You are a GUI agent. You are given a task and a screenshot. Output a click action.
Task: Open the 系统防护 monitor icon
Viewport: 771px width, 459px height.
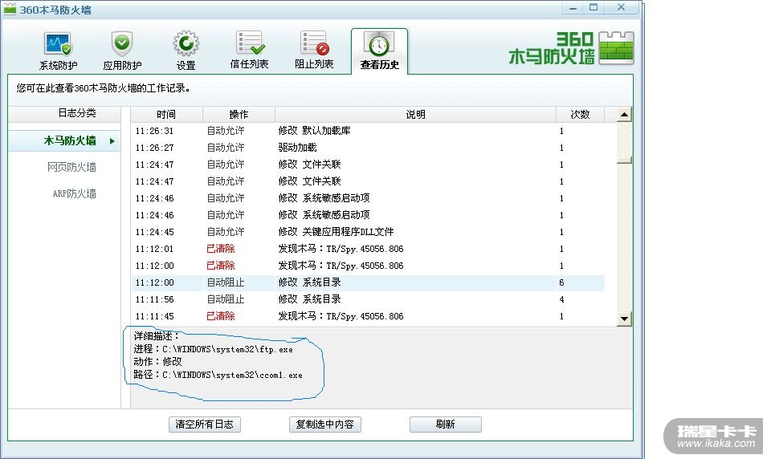coord(58,44)
